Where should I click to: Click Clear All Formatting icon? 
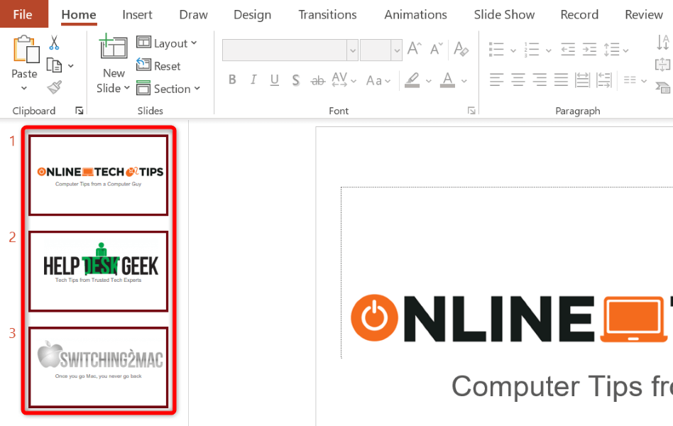click(x=461, y=48)
